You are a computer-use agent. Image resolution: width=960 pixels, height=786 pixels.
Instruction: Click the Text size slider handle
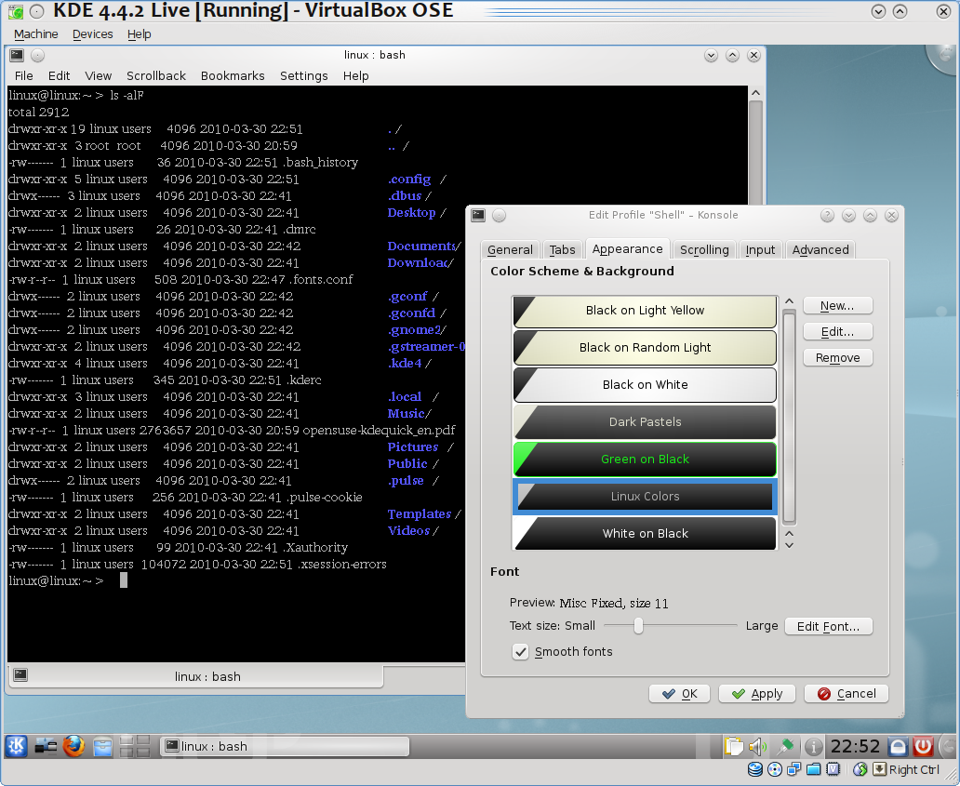click(638, 626)
